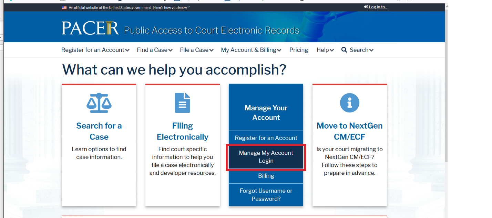Click 'What can we help you accomplish?' heading
492x218 pixels.
174,70
